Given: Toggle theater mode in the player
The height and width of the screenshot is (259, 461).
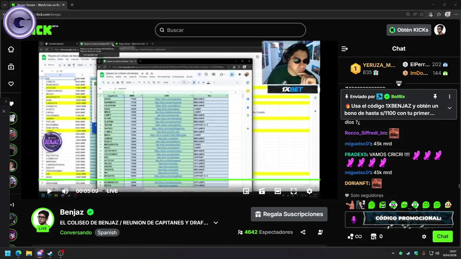Looking at the screenshot, I should [278, 191].
